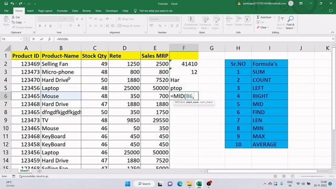Select the Sheet1 tab

tap(25, 171)
